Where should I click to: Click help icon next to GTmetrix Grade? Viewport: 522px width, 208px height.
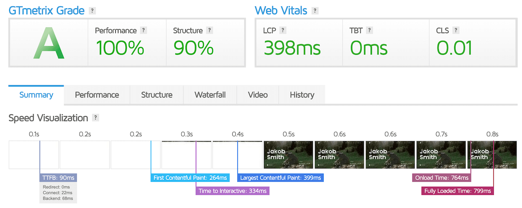pyautogui.click(x=92, y=10)
